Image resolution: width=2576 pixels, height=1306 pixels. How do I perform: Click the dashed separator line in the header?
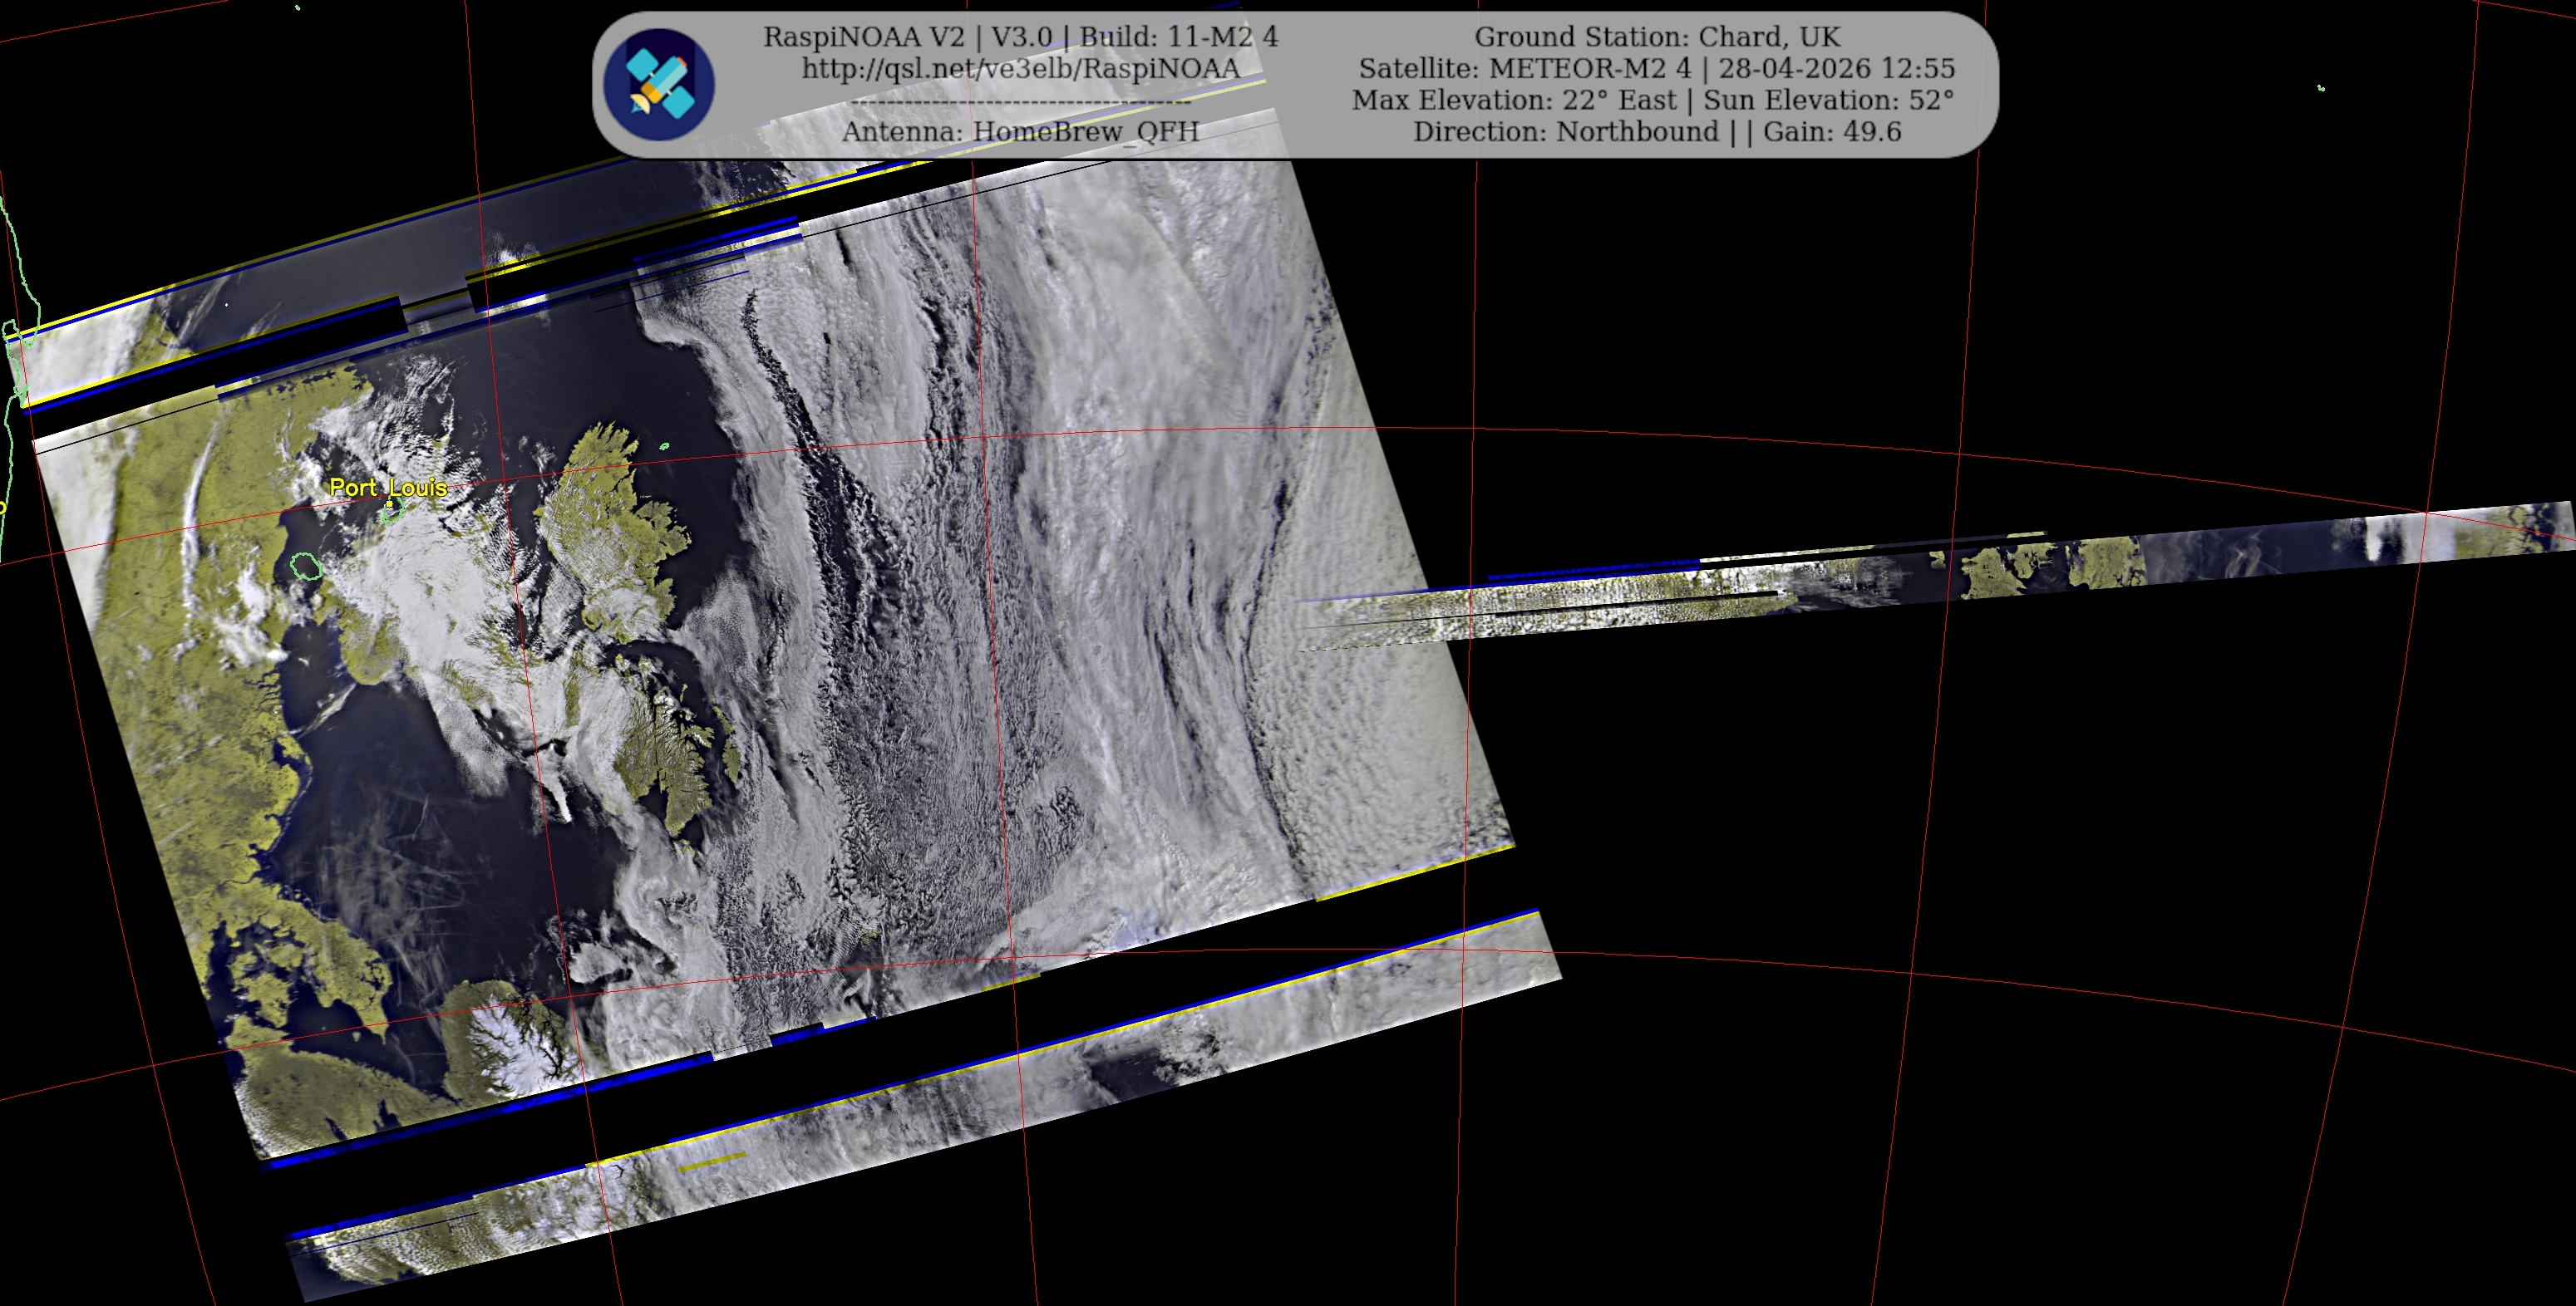pos(1020,102)
